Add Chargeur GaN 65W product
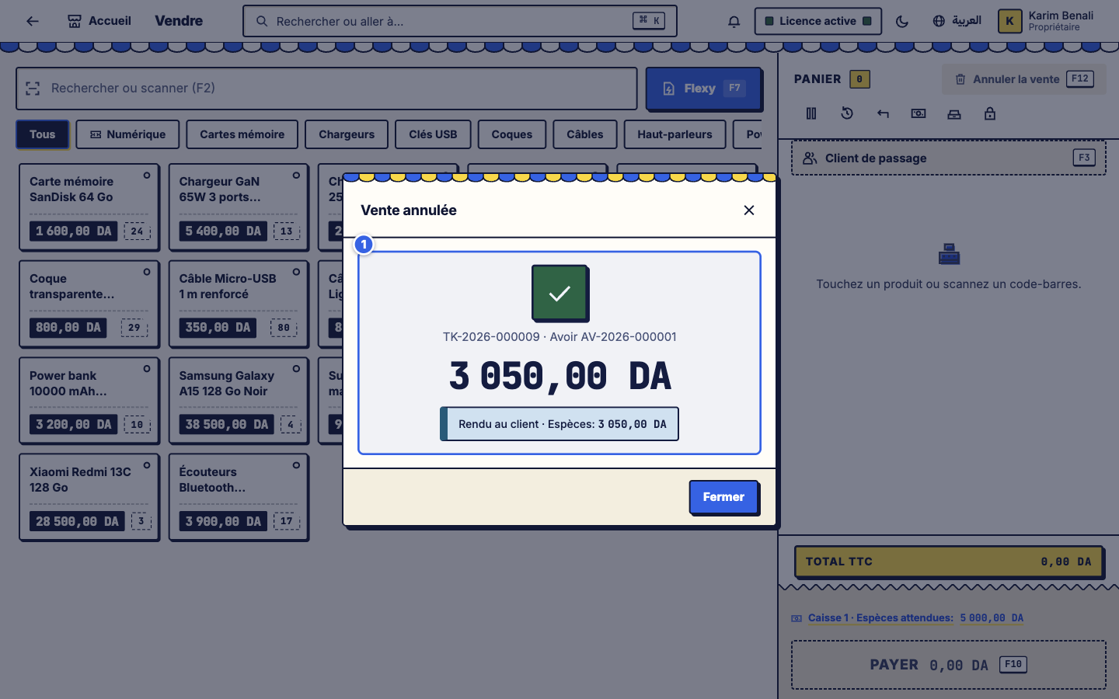The image size is (1119, 699). point(239,207)
